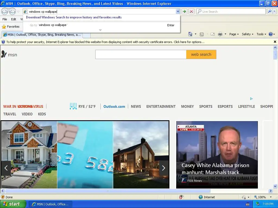Click the carousel next arrow
Screen dimensions: 278x208
click(163, 168)
